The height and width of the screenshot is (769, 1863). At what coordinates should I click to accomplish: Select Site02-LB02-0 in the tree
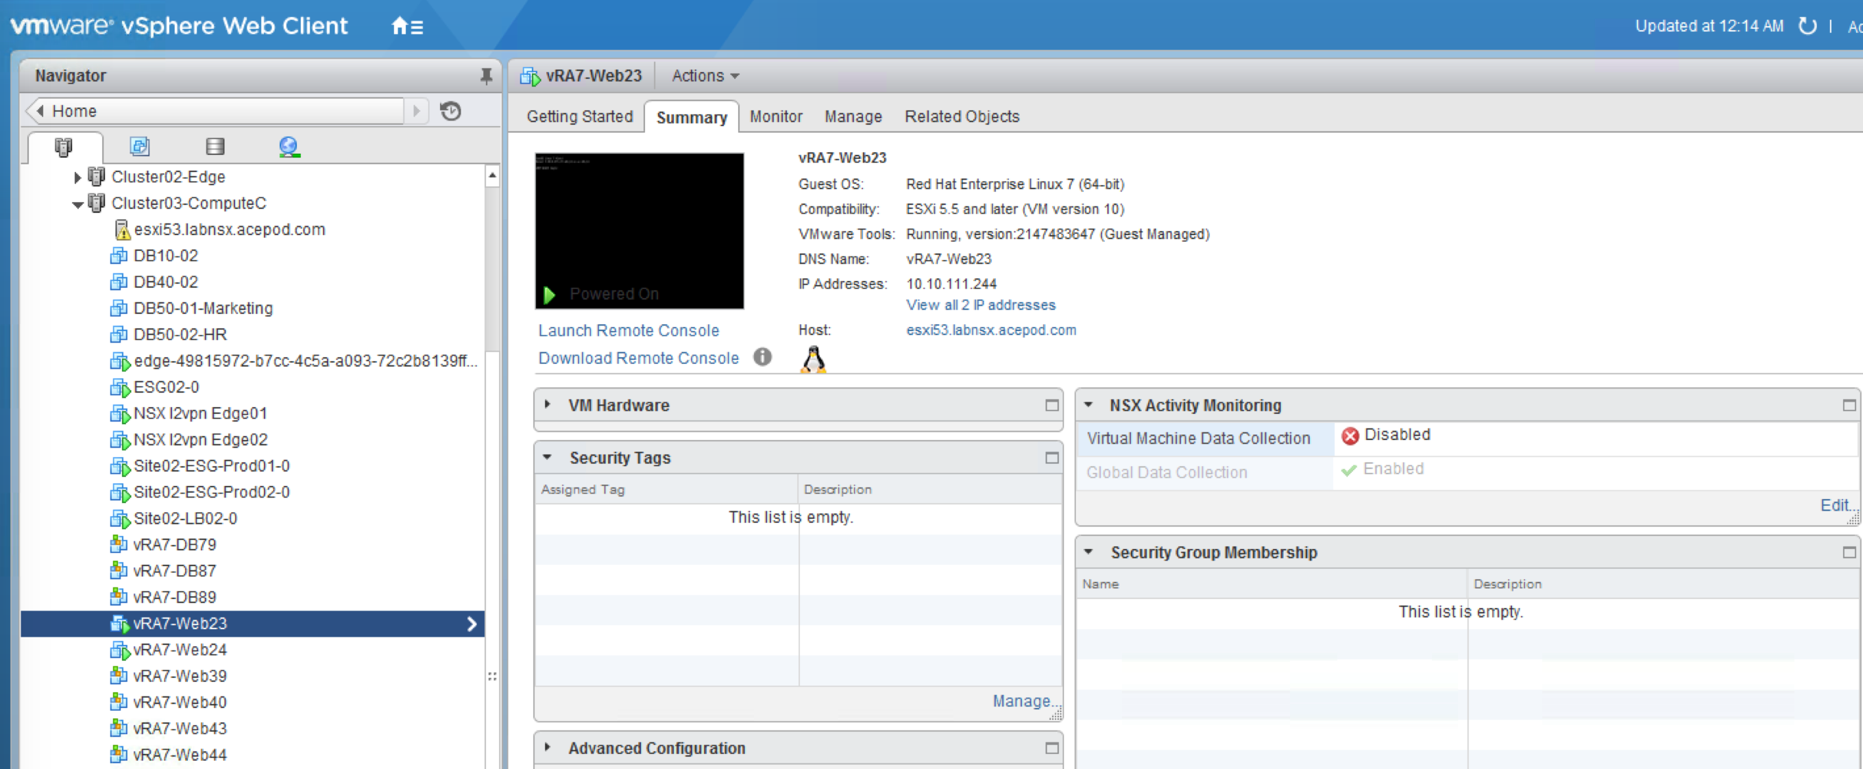point(185,519)
